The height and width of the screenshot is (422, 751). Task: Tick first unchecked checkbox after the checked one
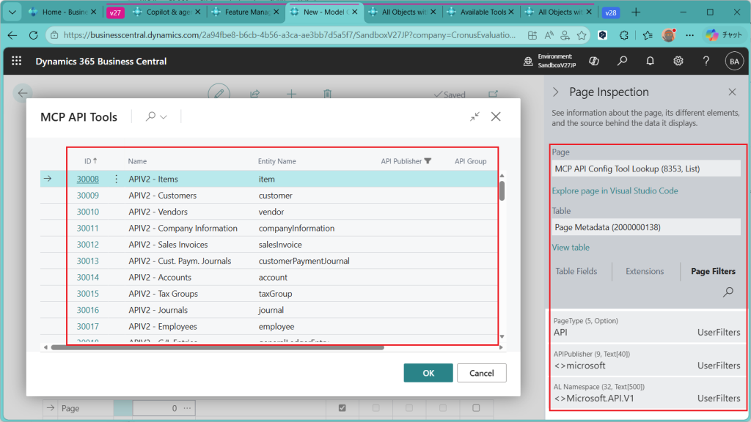click(376, 408)
